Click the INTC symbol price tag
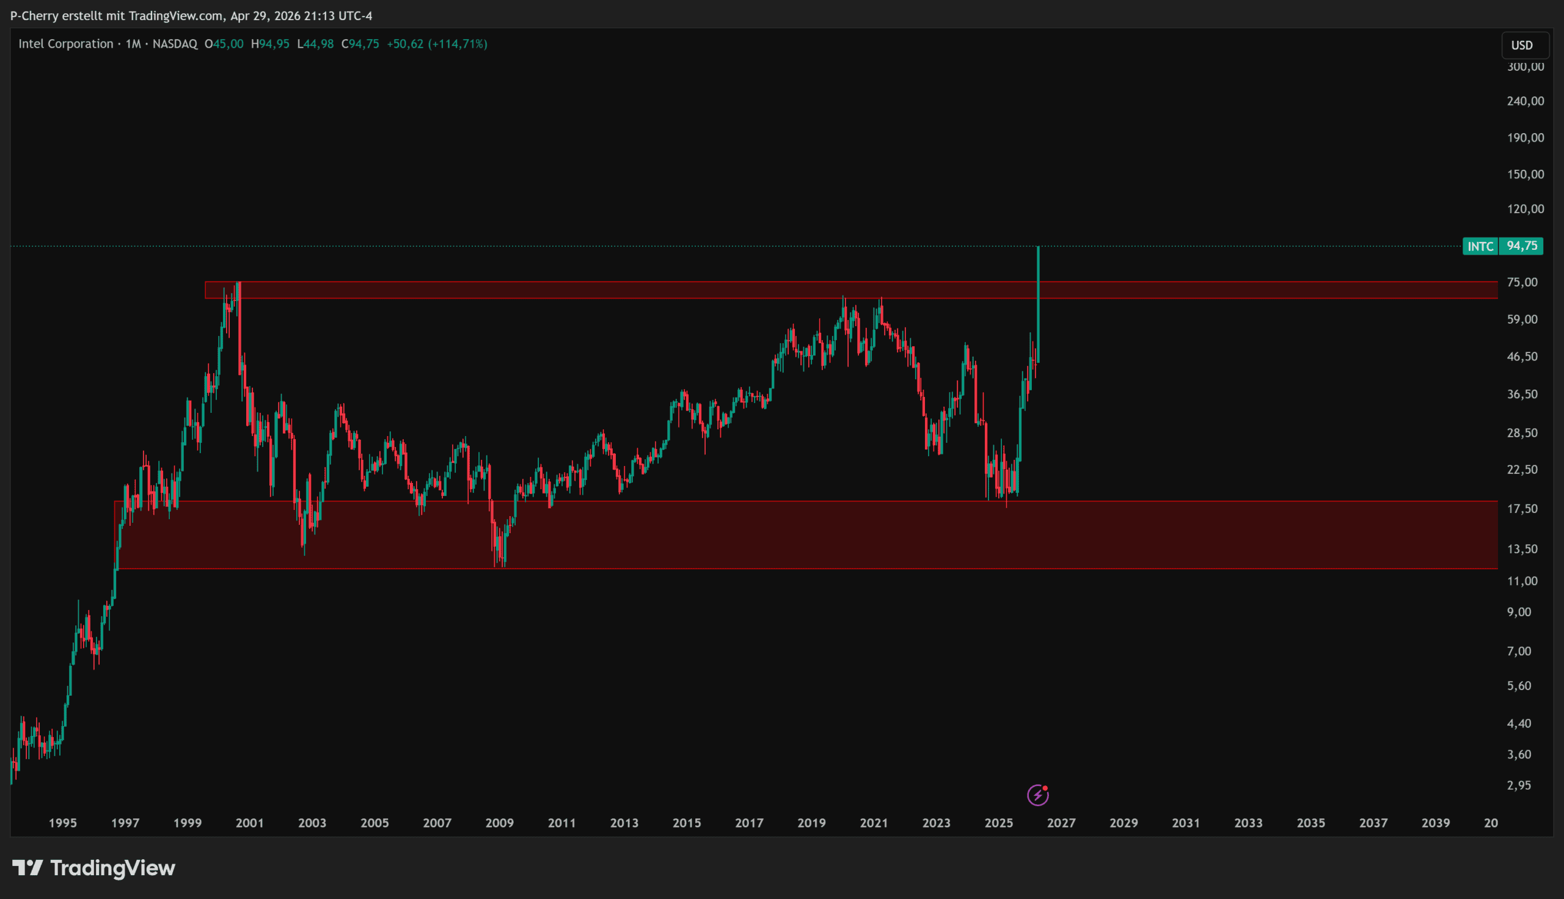This screenshot has height=899, width=1564. [1480, 246]
